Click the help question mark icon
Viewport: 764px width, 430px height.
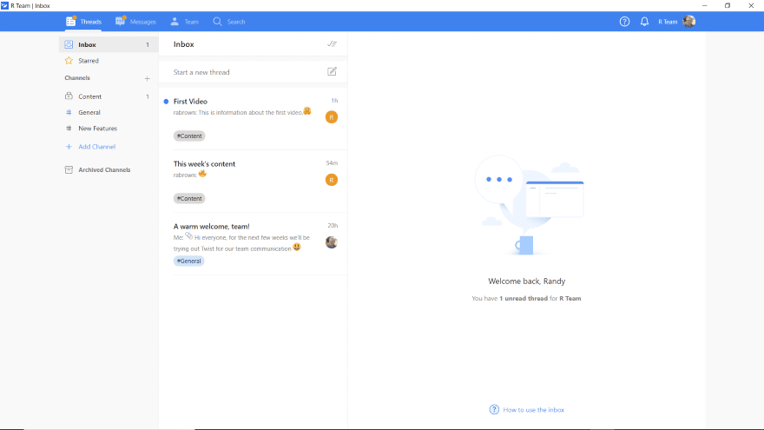(x=624, y=22)
